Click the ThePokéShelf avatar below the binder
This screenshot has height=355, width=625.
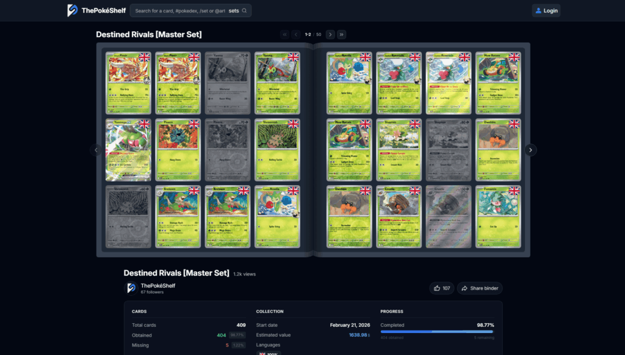[131, 288]
